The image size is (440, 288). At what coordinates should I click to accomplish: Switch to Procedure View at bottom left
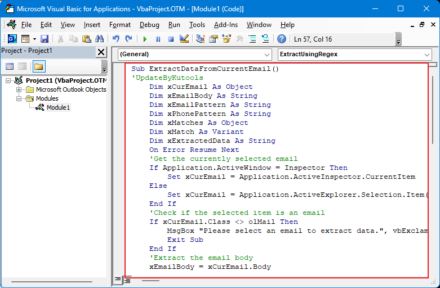click(118, 279)
